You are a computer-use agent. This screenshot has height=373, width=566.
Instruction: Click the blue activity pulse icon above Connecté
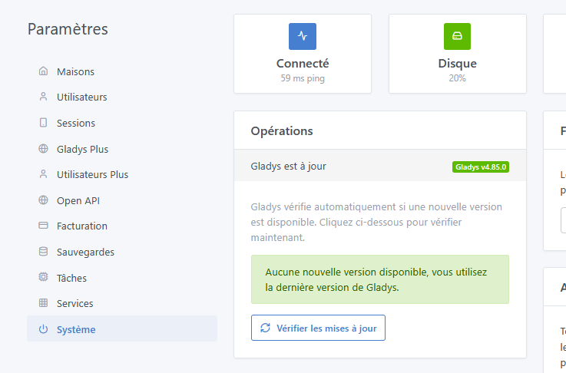[303, 36]
